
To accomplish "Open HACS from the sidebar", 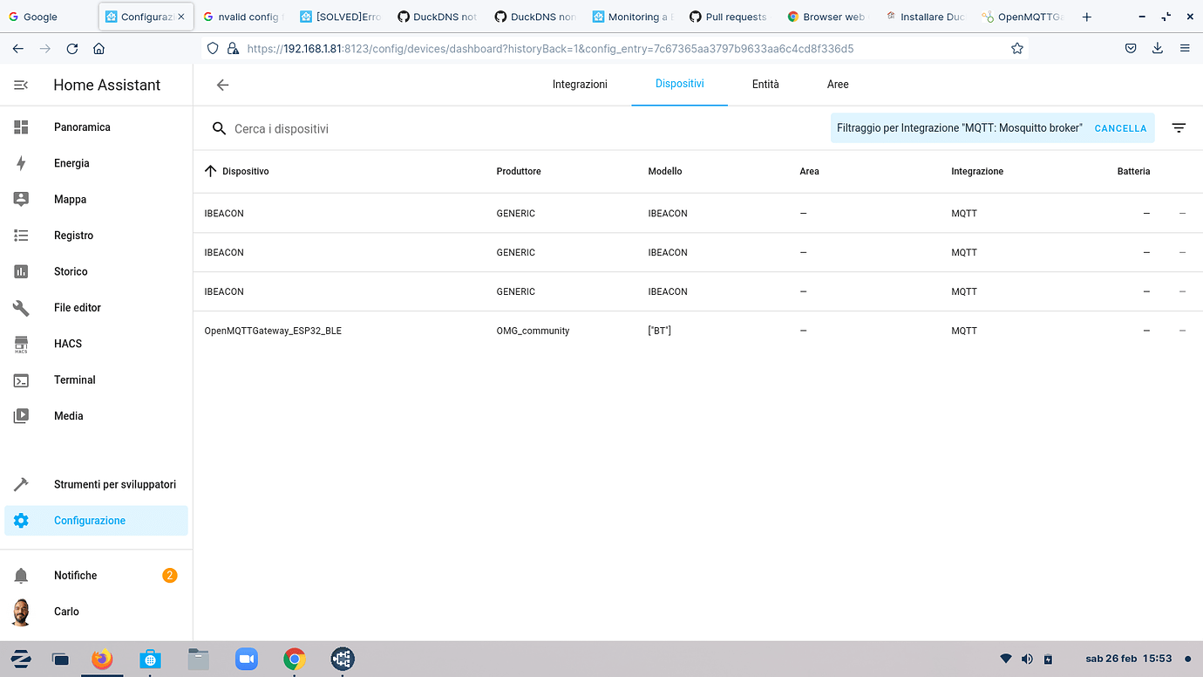I will [x=68, y=344].
